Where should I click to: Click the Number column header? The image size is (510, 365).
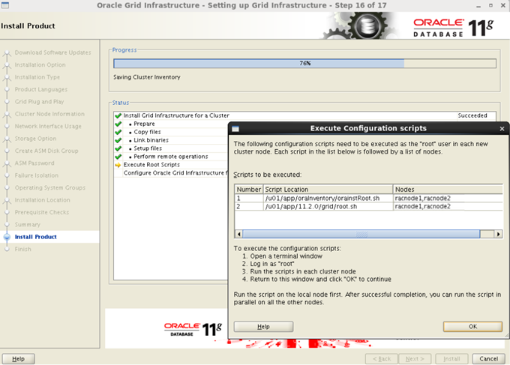(x=249, y=190)
